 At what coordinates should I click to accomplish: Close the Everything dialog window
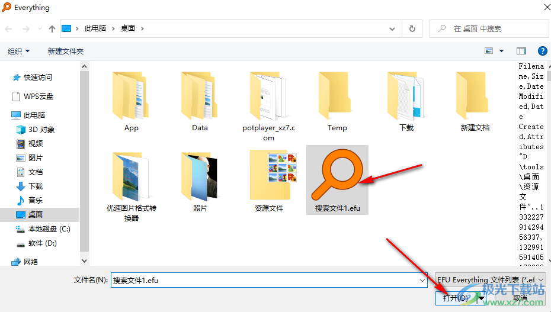[547, 7]
